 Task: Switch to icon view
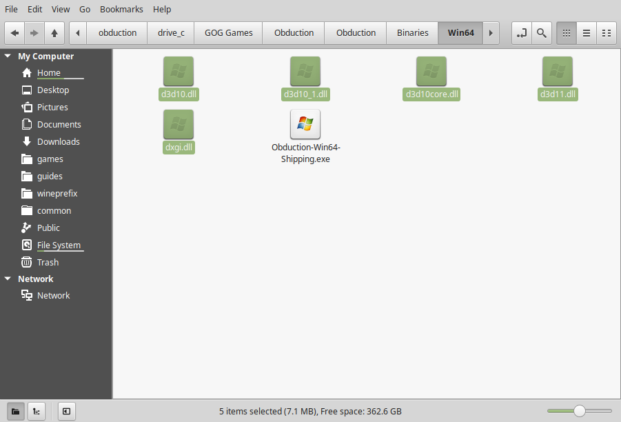tap(567, 33)
